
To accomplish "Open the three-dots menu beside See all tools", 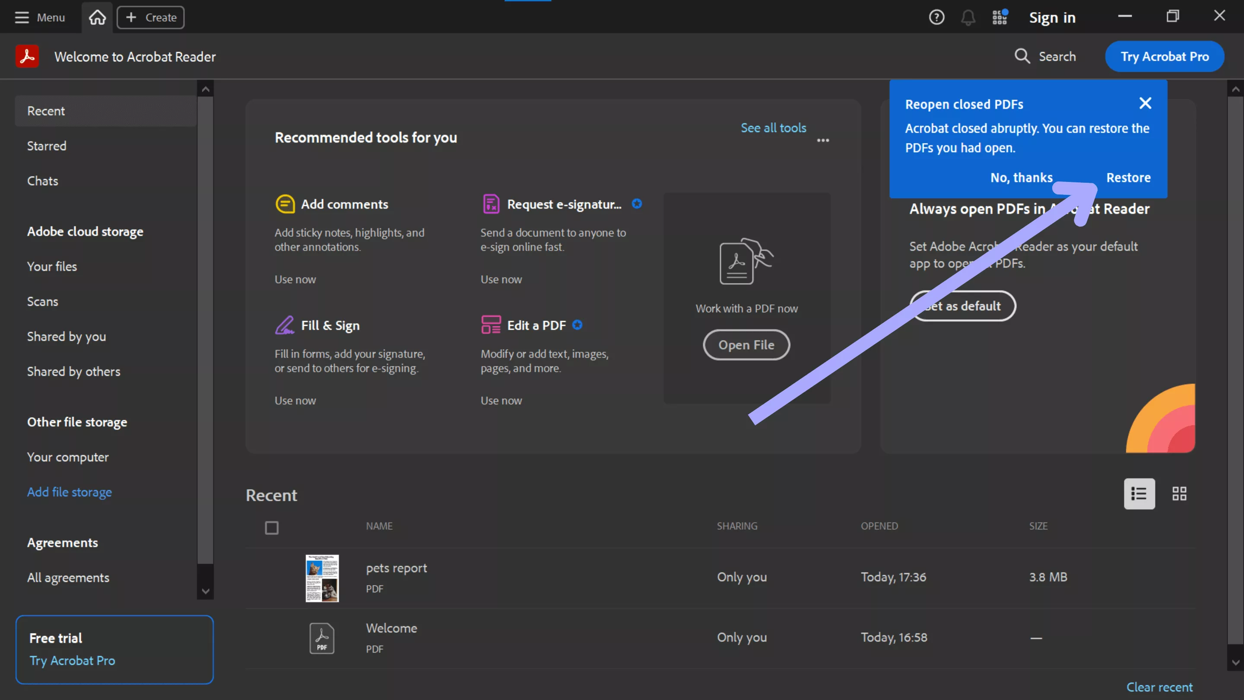I will tap(823, 140).
